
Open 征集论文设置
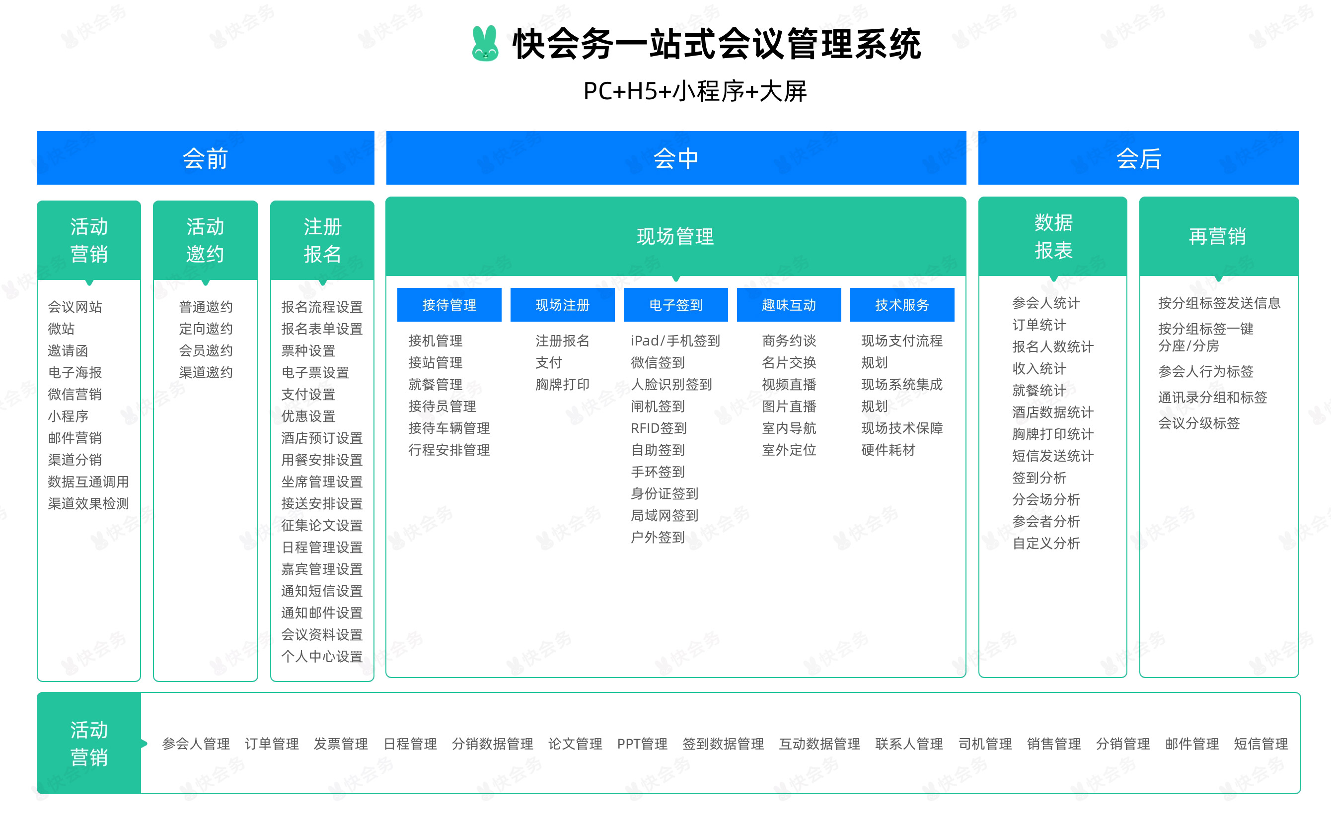[322, 525]
